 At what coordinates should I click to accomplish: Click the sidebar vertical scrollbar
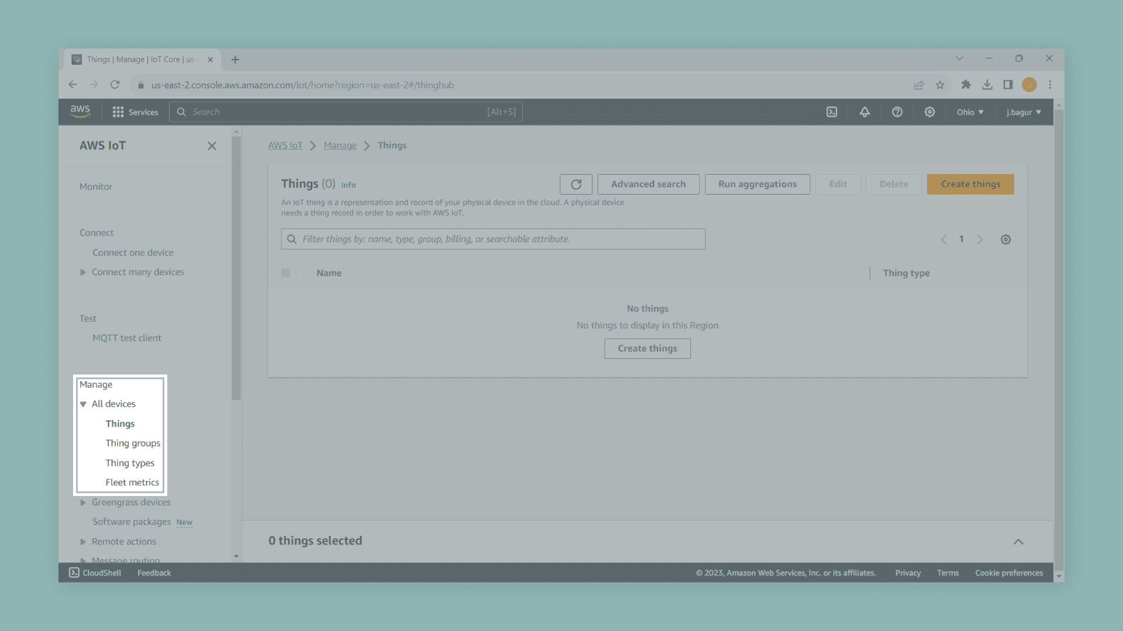coord(236,269)
